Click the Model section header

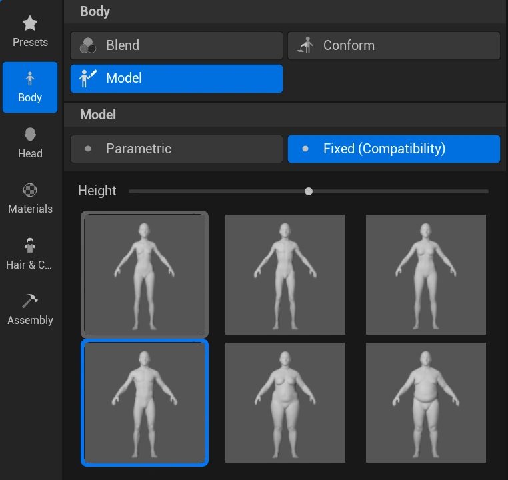285,115
